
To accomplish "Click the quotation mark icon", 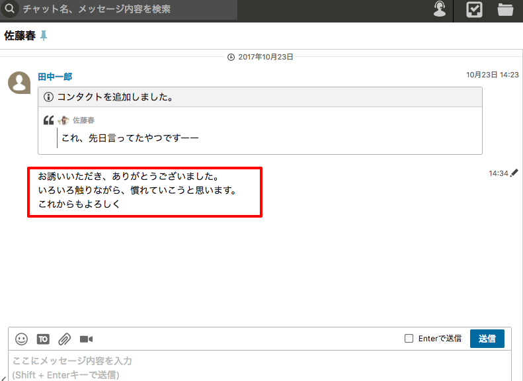I will click(x=49, y=120).
